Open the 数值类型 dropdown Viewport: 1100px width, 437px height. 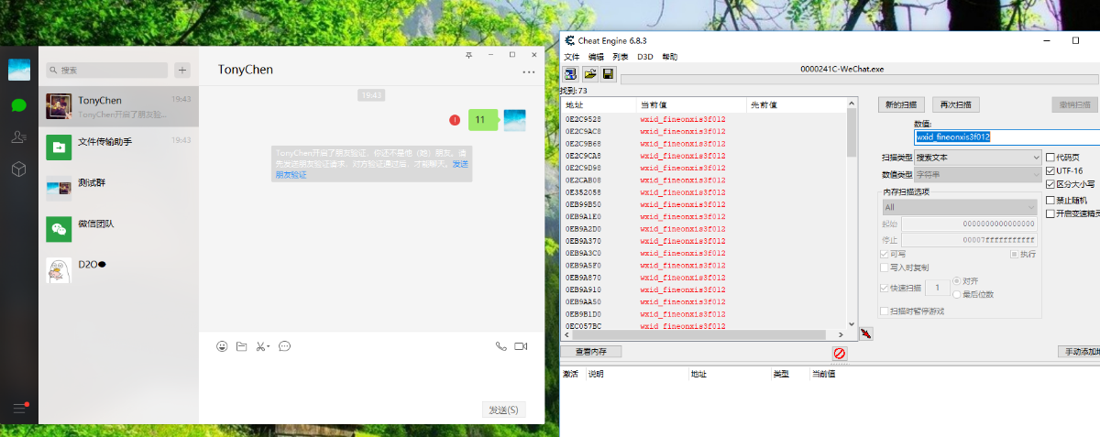[977, 173]
